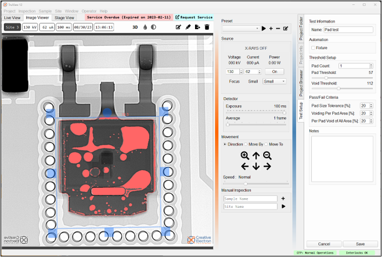The image size is (382, 257).
Task: Zoom in with the magnifier plus icon
Action: point(245,155)
